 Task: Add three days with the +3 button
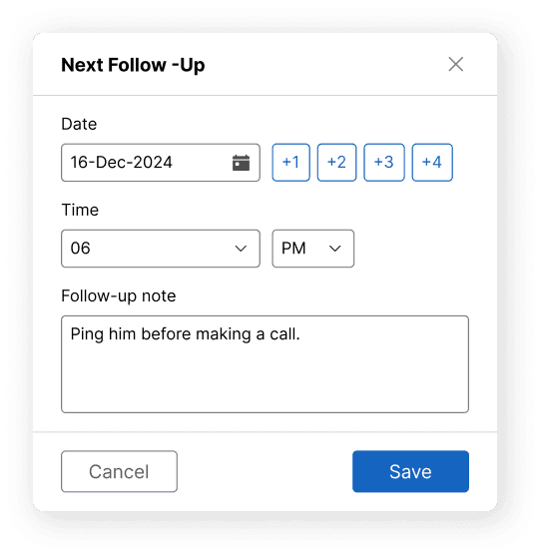pos(384,163)
